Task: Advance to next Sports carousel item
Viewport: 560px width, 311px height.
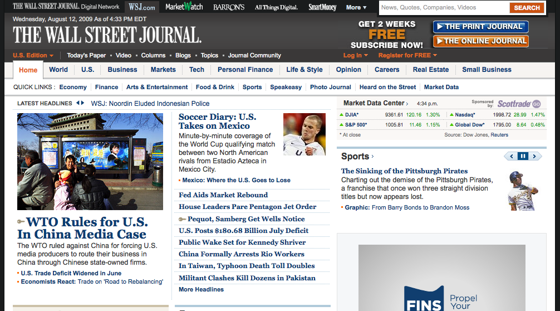Action: 534,156
